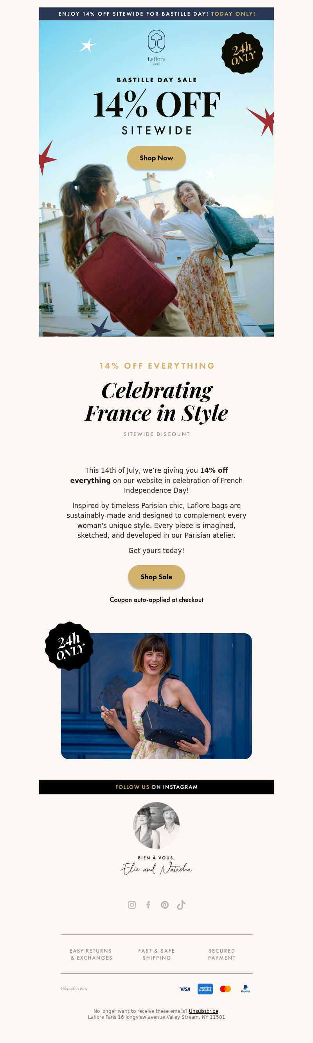
Task: Click the American Express payment icon
Action: pyautogui.click(x=205, y=989)
